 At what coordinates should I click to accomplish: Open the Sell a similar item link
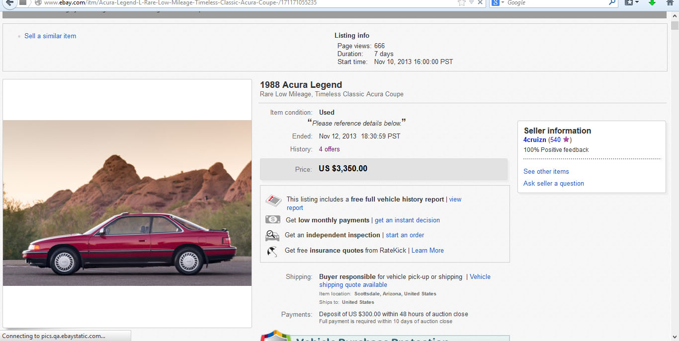[50, 36]
